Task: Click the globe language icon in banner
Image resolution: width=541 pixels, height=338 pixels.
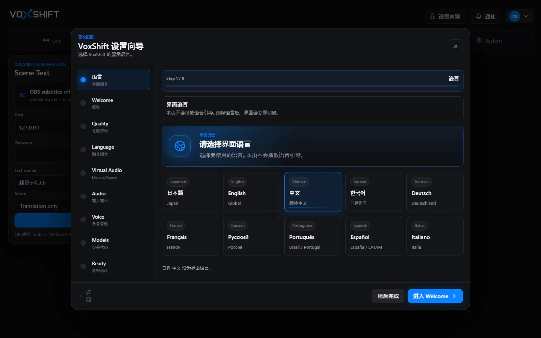Action: pos(180,146)
